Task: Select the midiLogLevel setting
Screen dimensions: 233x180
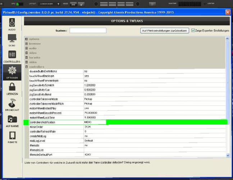Action: click(127, 141)
